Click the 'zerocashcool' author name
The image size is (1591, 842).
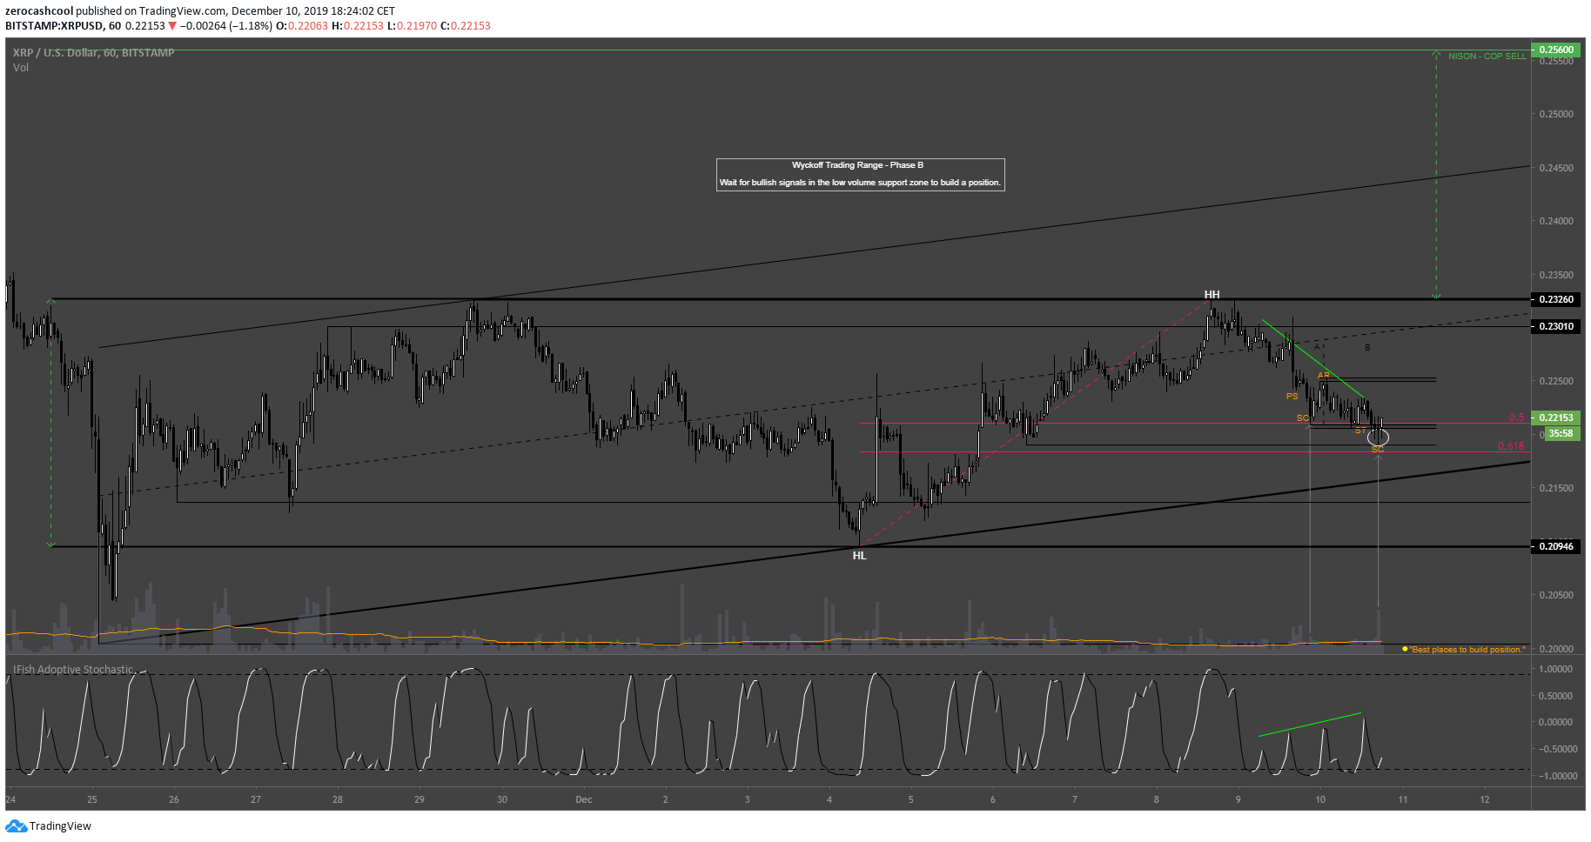tap(39, 11)
